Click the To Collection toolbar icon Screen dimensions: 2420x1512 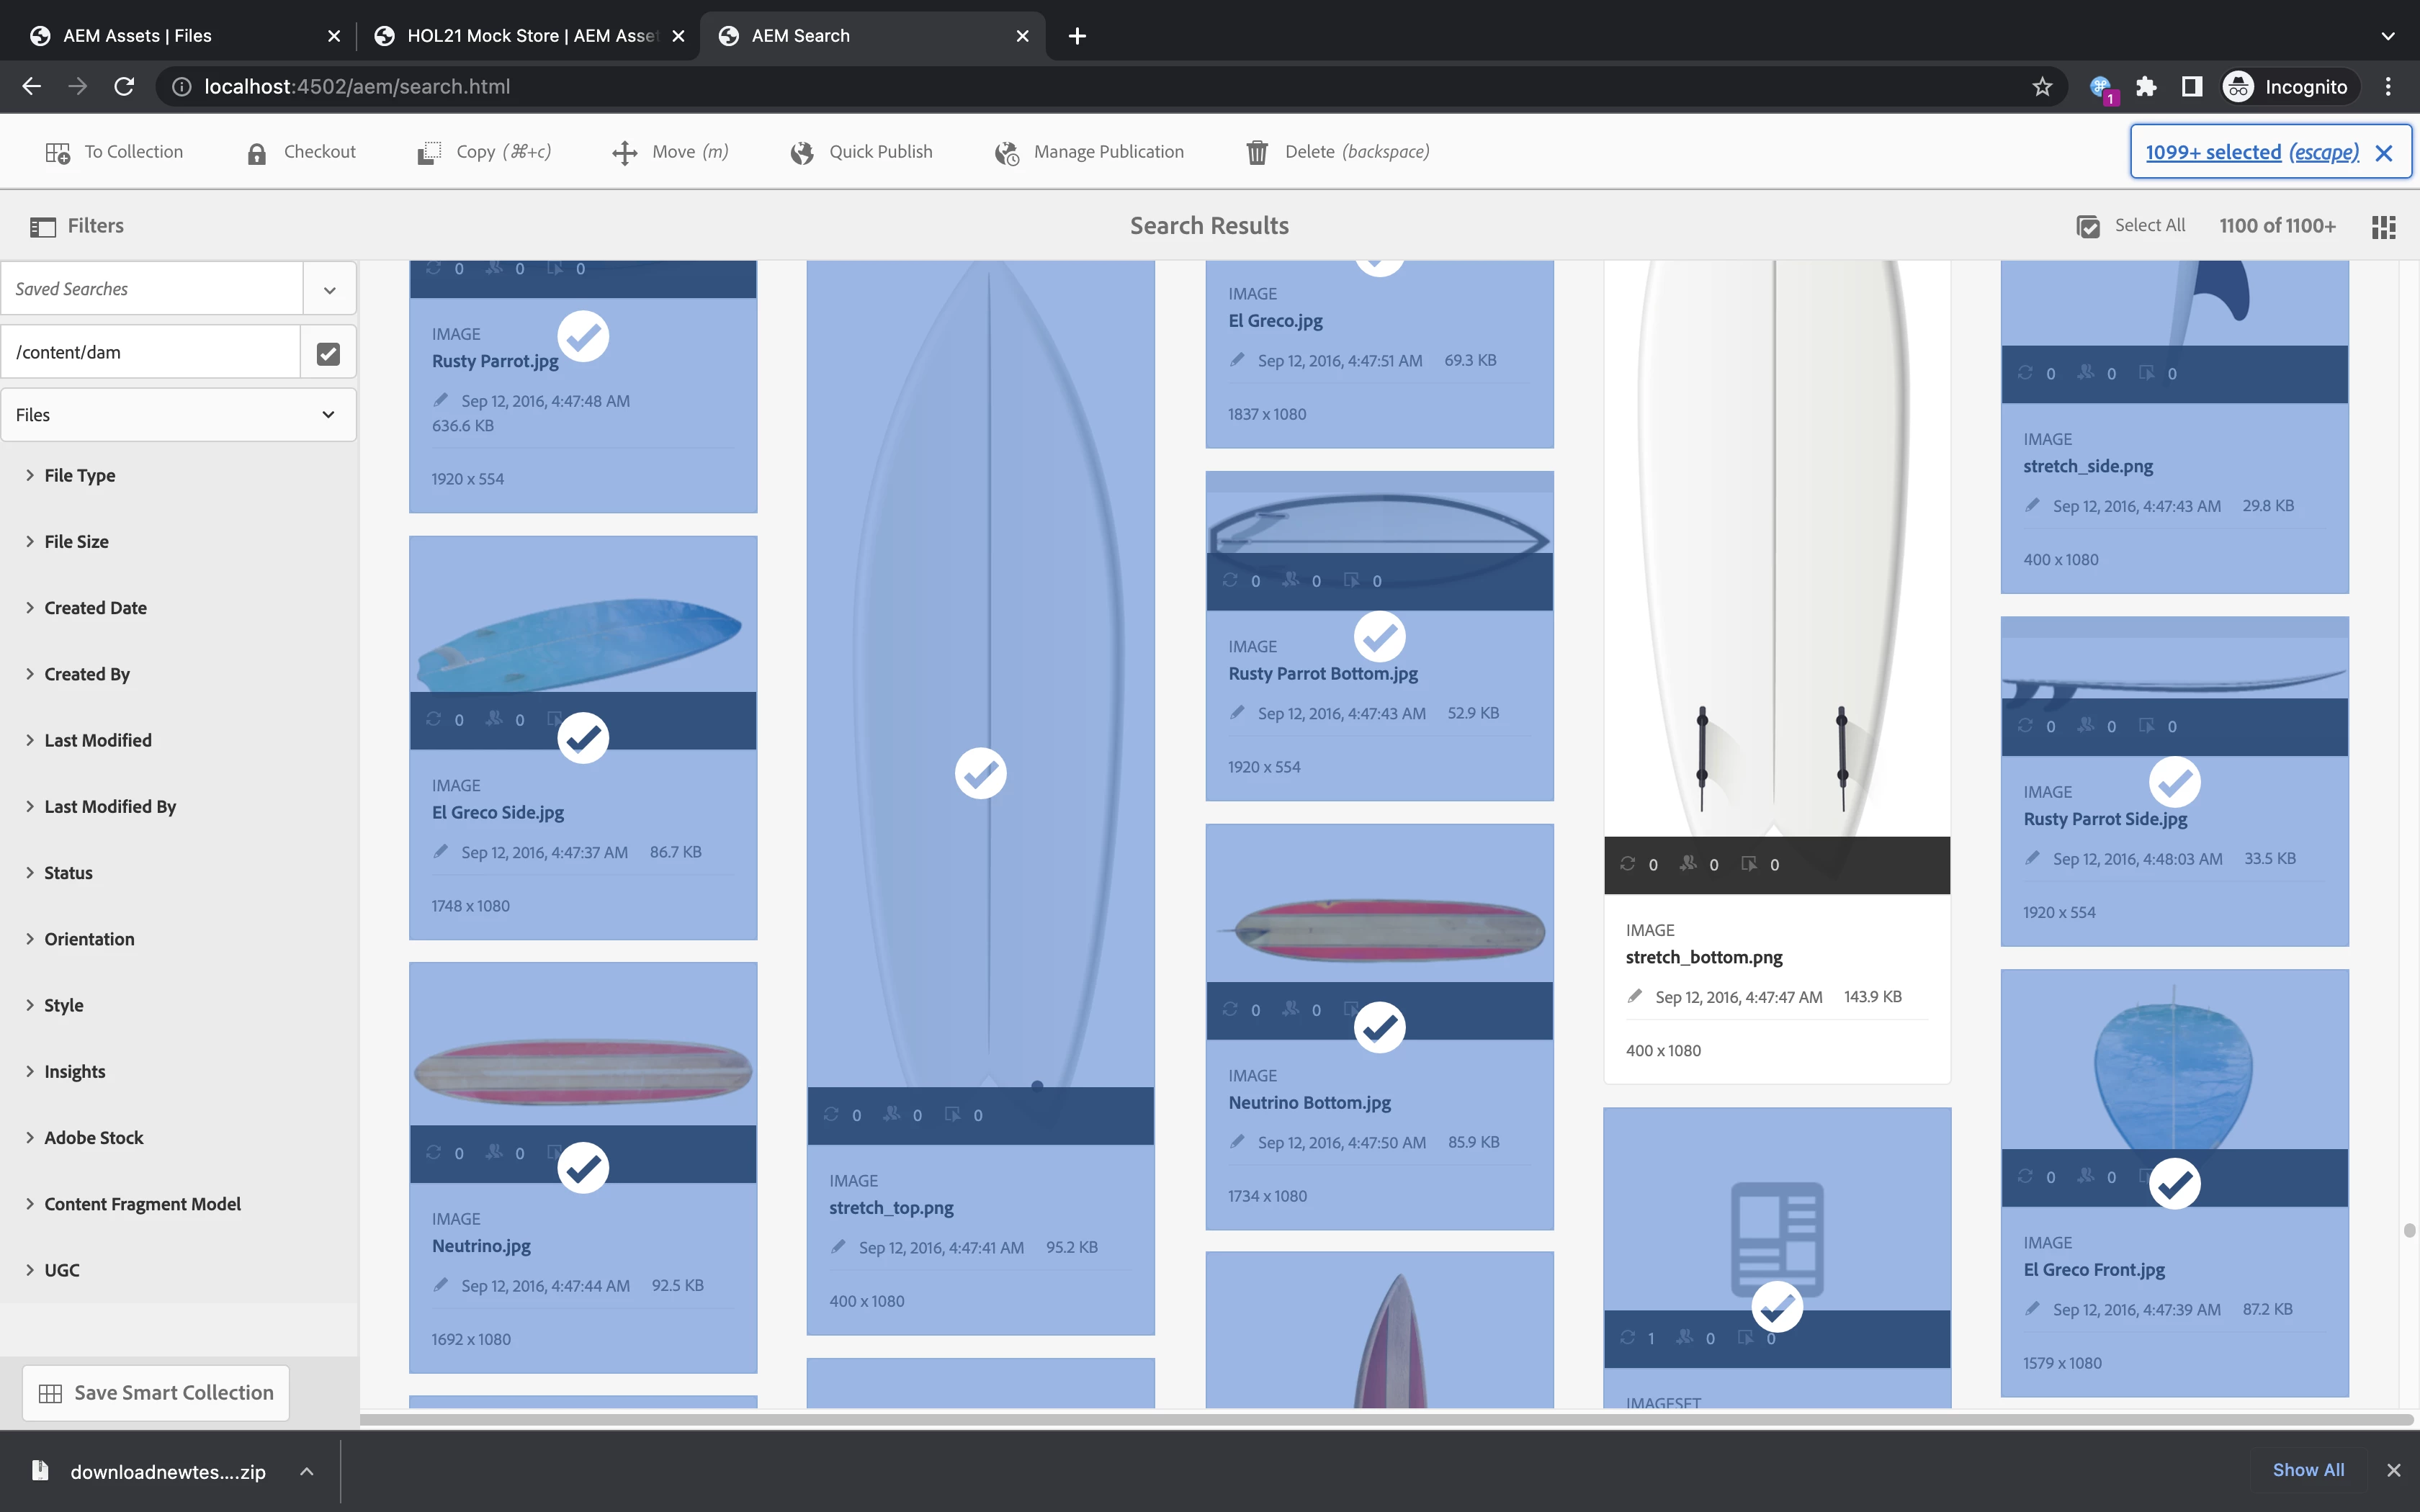[x=57, y=152]
